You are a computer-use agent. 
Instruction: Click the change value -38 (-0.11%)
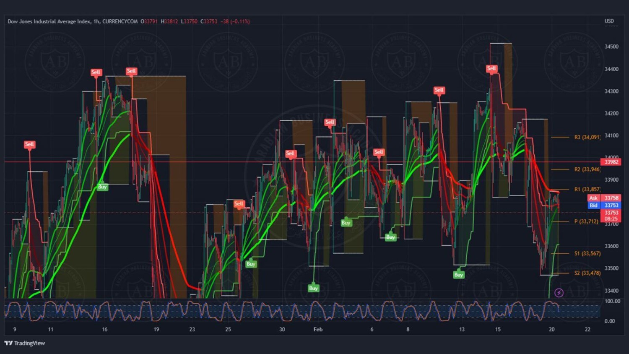[235, 21]
